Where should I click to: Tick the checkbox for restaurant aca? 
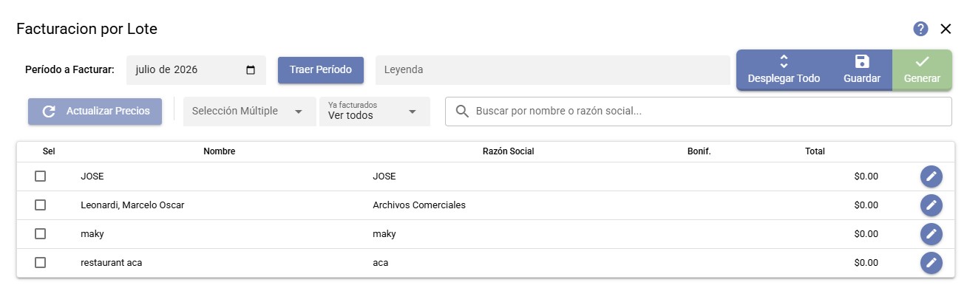click(41, 263)
